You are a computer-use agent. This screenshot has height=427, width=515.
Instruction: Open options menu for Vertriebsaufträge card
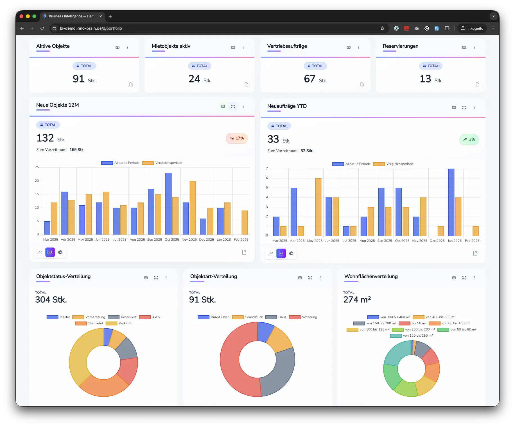(x=359, y=47)
